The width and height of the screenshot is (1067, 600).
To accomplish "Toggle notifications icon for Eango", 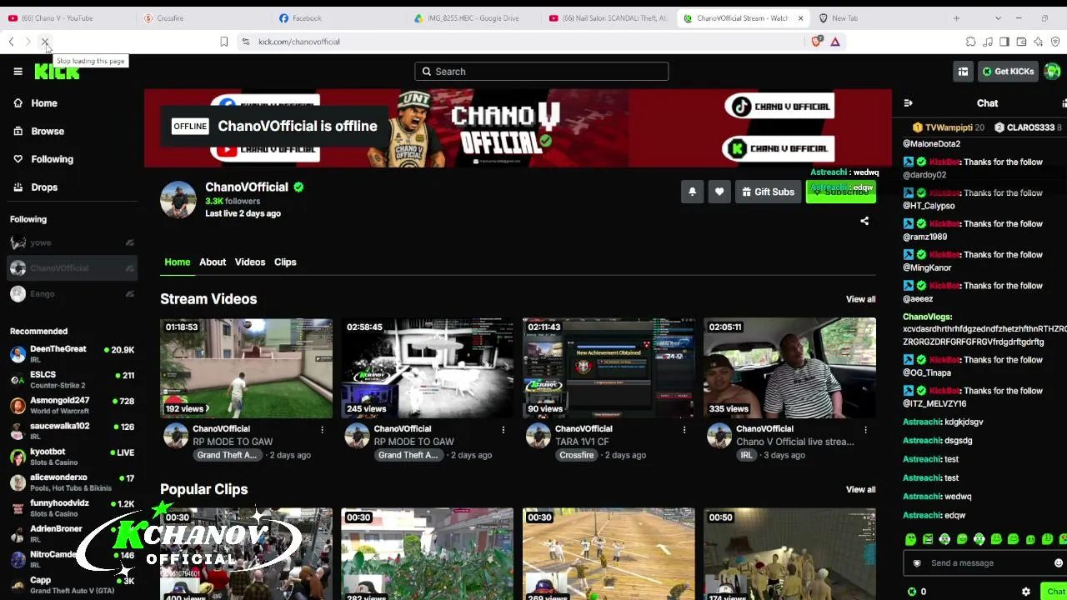I will [129, 294].
